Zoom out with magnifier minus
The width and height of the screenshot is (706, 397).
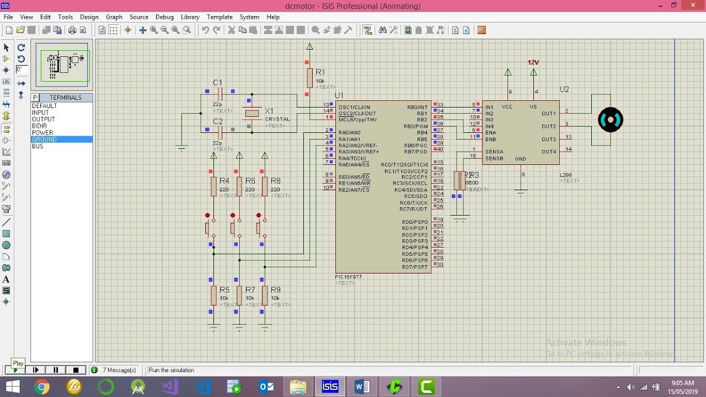tap(164, 30)
